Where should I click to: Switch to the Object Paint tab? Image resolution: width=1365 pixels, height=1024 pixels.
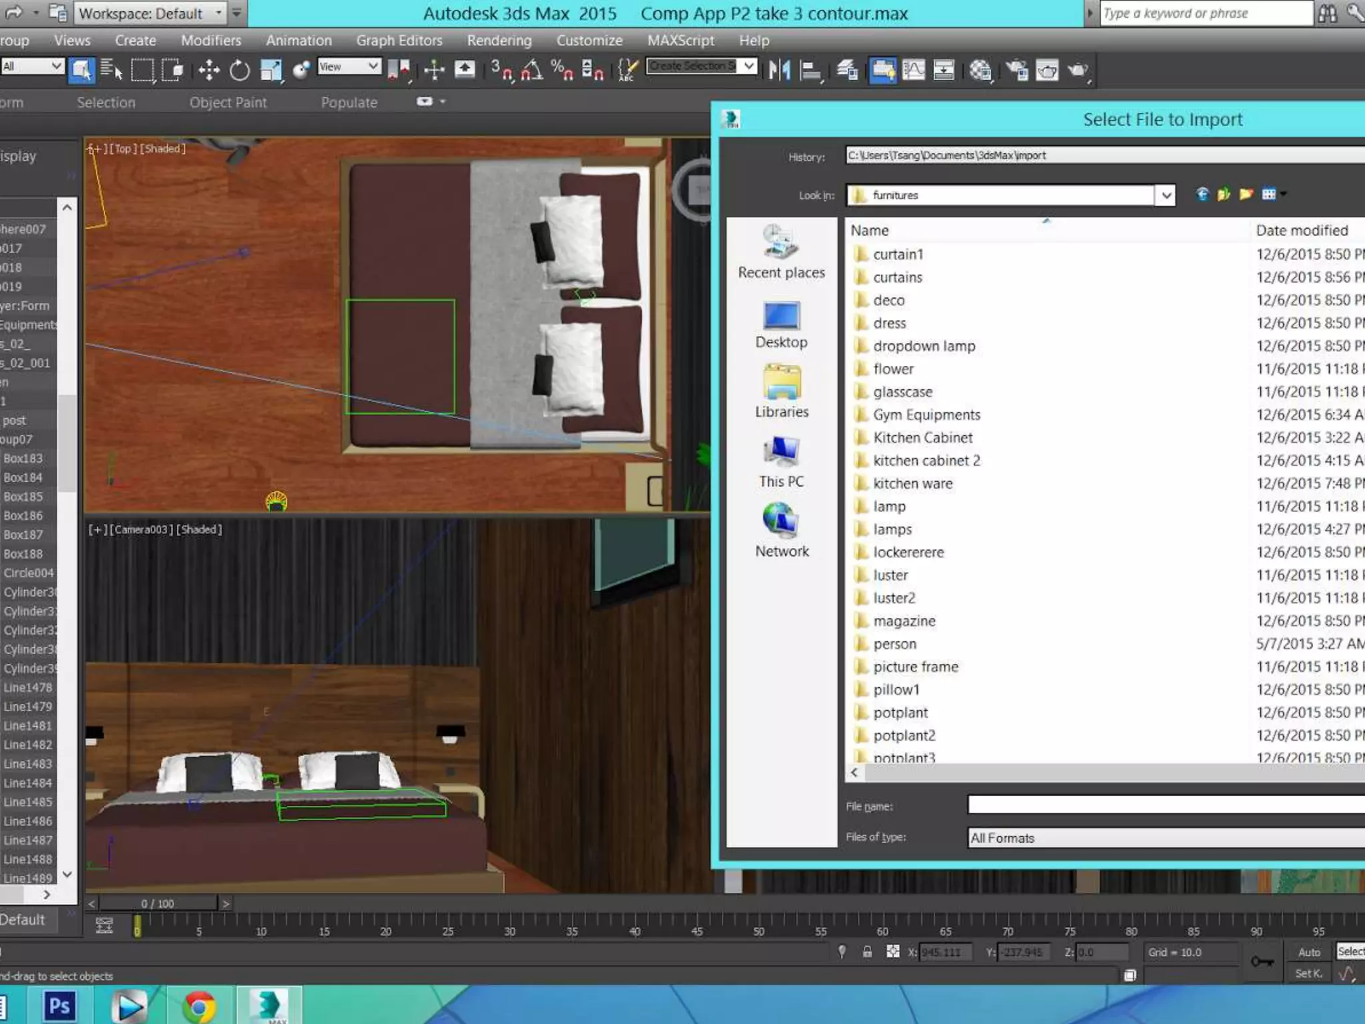pyautogui.click(x=228, y=103)
